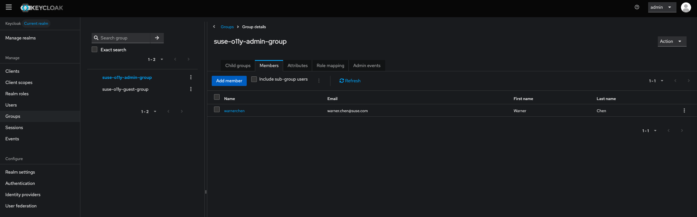This screenshot has height=217, width=697.
Task: Click the help question mark icon
Action: pos(637,7)
